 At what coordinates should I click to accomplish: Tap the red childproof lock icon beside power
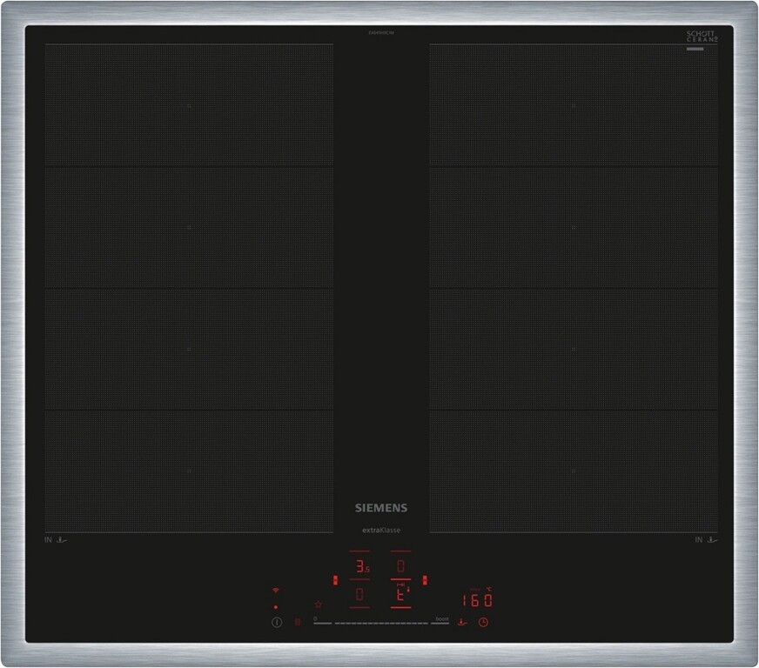[x=298, y=622]
